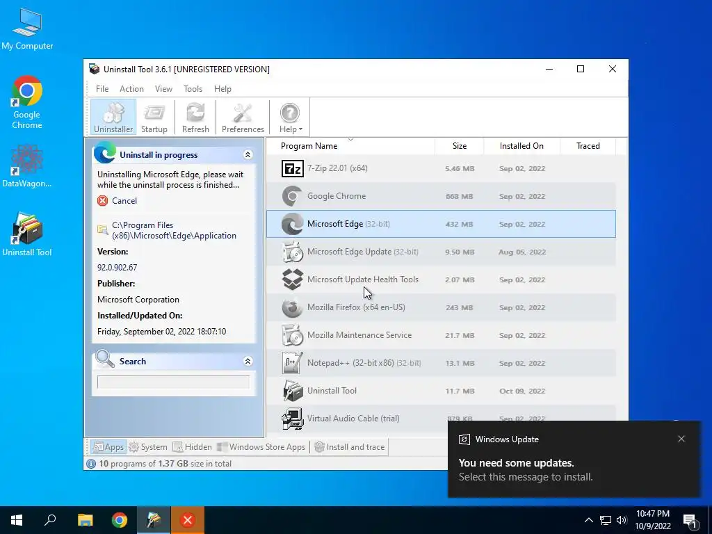Image resolution: width=712 pixels, height=534 pixels.
Task: Open Preferences from the toolbar
Action: [x=243, y=117]
